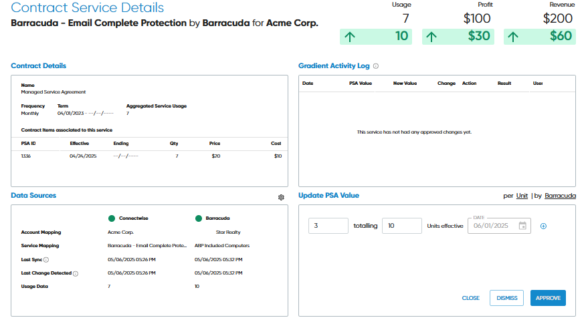Open Data Sources settings gear
The width and height of the screenshot is (586, 322).
click(x=281, y=197)
